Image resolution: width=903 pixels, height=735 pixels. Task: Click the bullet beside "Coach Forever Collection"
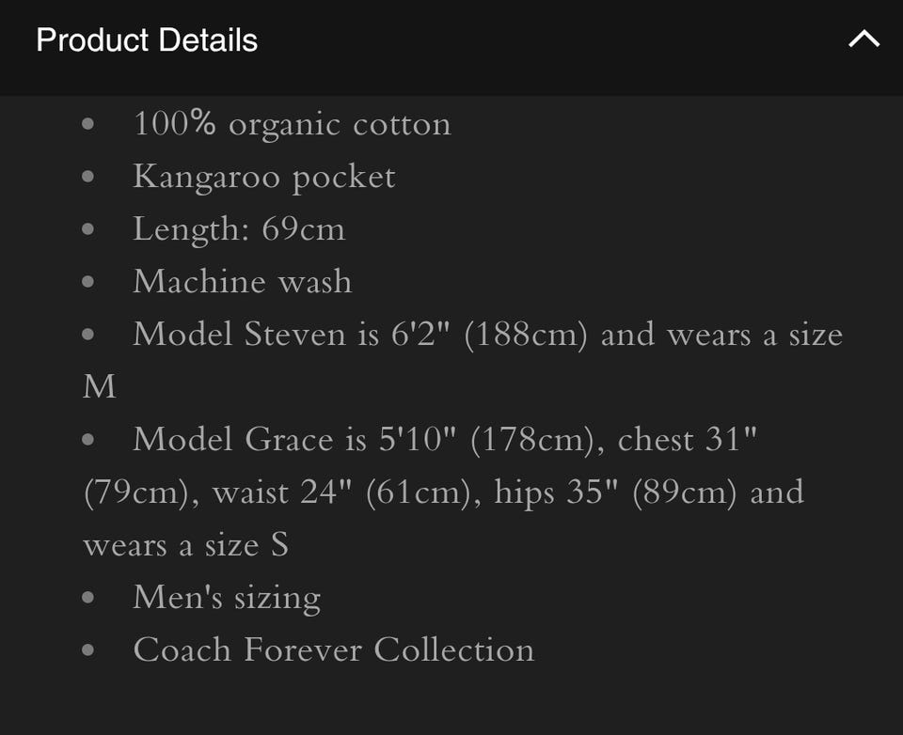pos(88,651)
